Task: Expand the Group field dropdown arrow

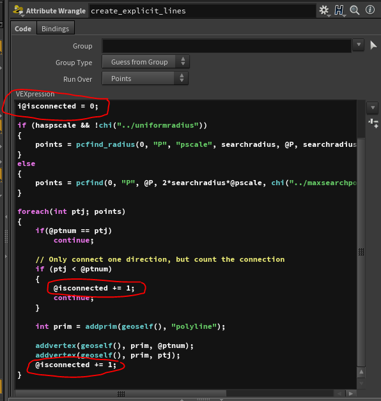Action: click(x=359, y=45)
